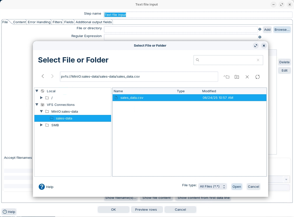Click the delete X icon beside path

247,77
